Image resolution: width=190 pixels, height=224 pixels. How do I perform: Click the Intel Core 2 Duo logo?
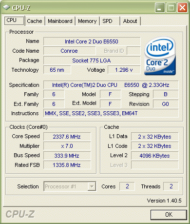(160, 56)
